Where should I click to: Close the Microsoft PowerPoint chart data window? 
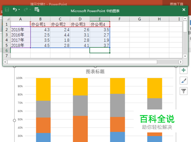[184, 10]
